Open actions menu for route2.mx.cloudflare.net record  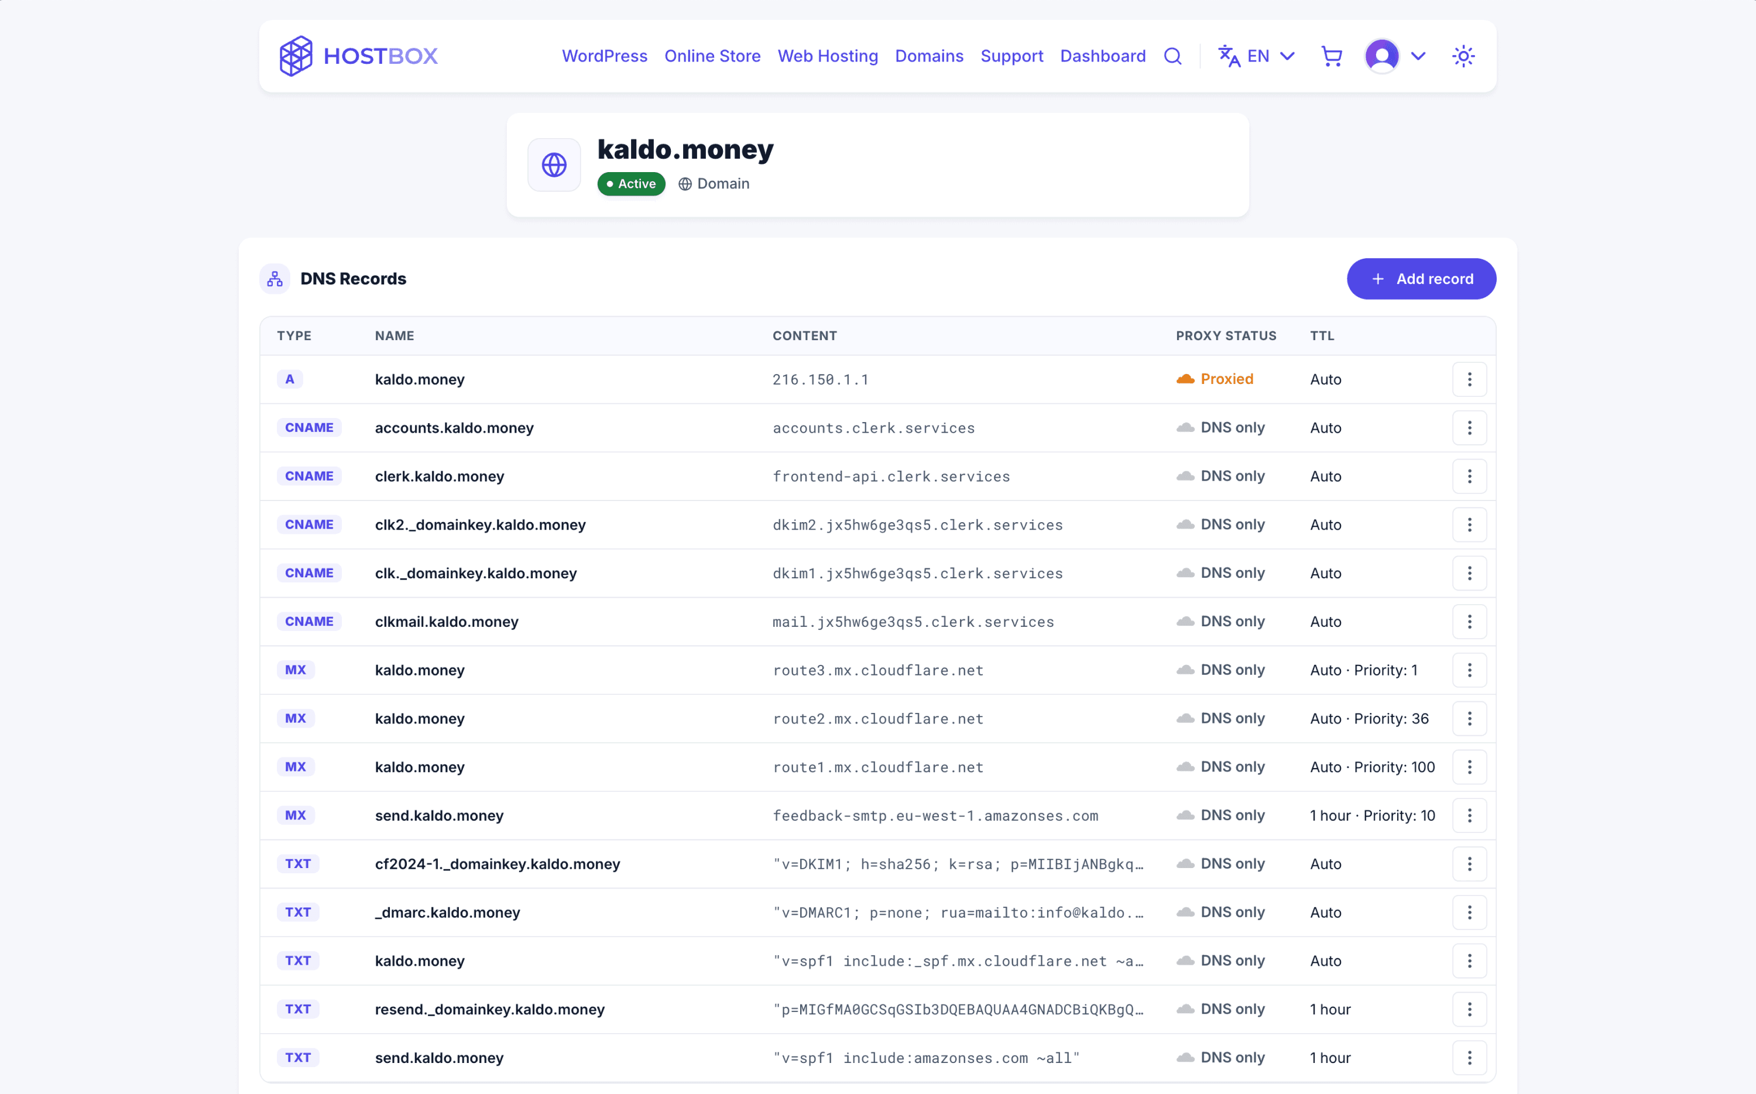pos(1470,718)
